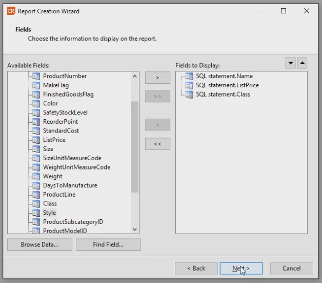The width and height of the screenshot is (322, 283).
Task: Click the Find Field button
Action: point(108,244)
